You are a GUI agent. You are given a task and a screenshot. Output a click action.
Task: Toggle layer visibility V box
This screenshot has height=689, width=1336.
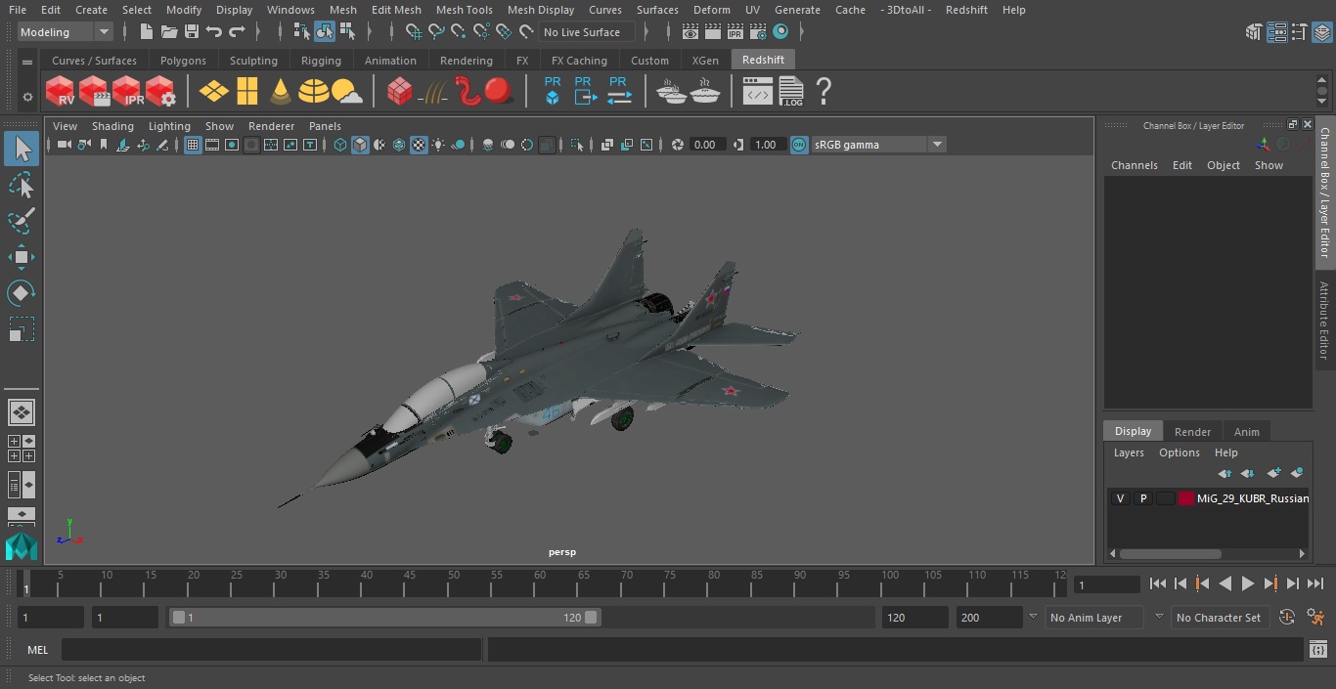pyautogui.click(x=1120, y=498)
